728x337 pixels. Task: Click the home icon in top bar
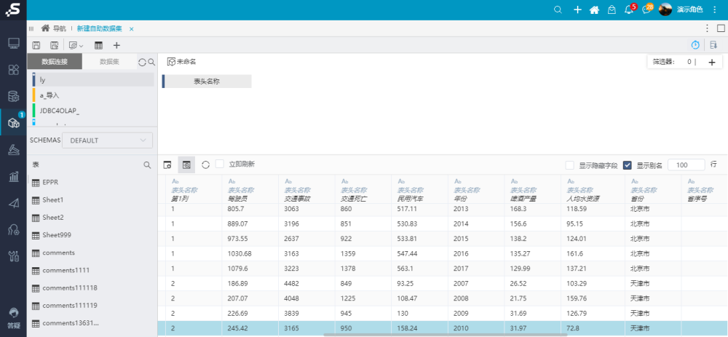[x=594, y=9]
